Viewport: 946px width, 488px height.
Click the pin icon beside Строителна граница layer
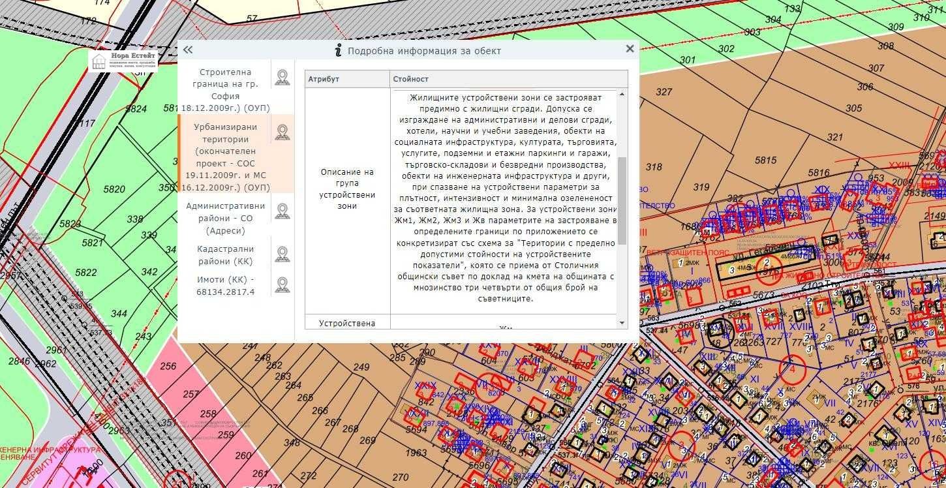coord(282,77)
